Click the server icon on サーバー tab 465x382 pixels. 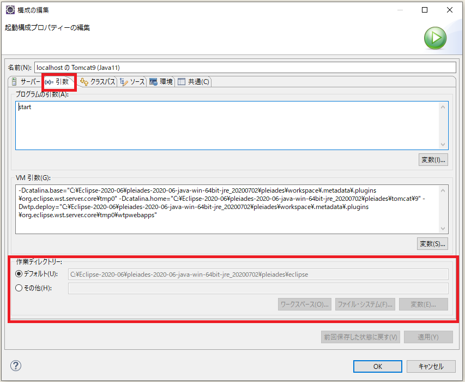coord(14,82)
